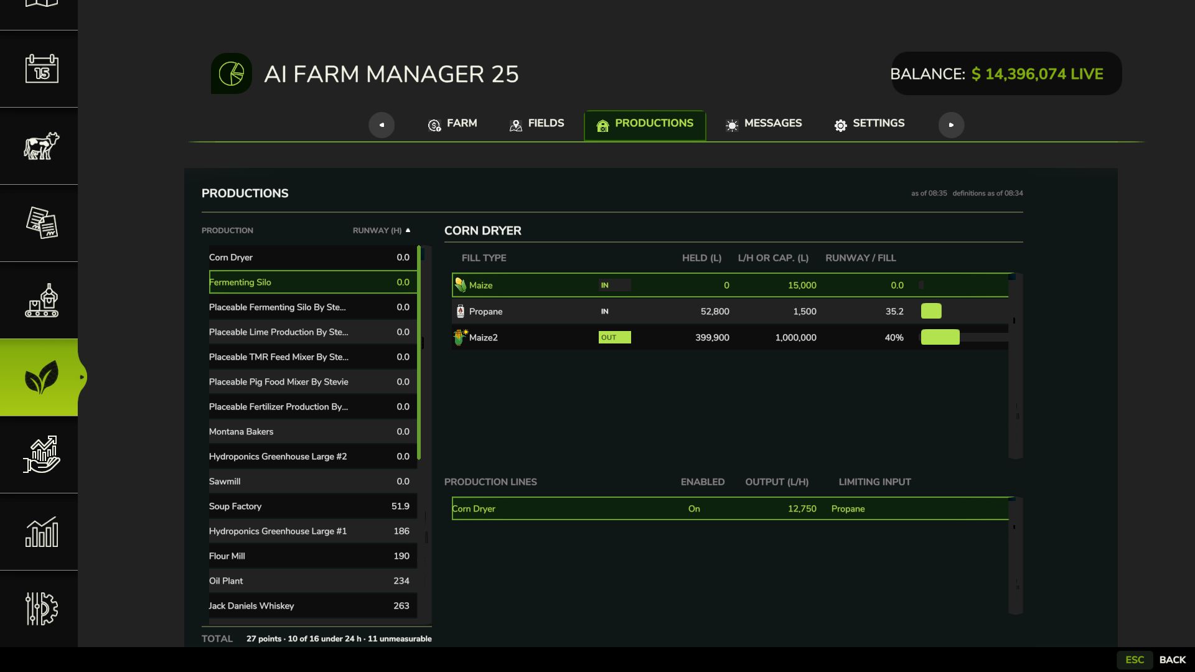Switch to the Farm tab
The width and height of the screenshot is (1195, 672).
coord(452,124)
